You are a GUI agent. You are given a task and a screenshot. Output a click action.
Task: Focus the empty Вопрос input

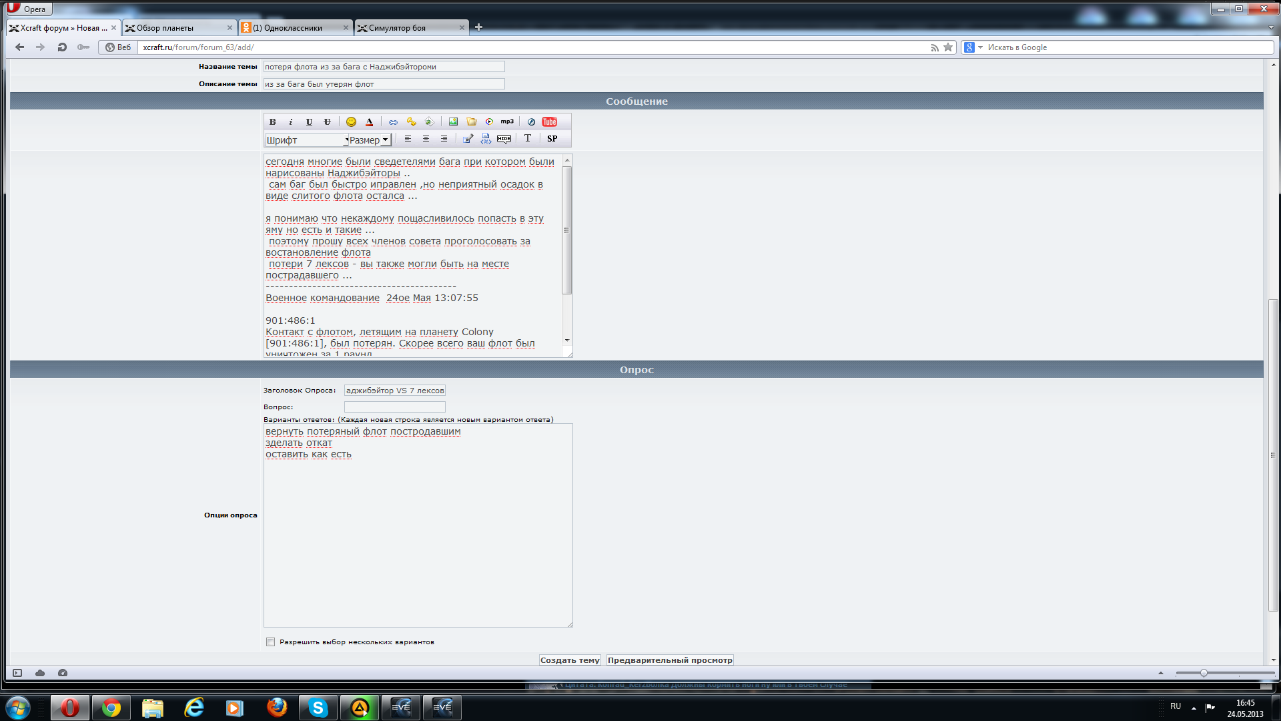[x=394, y=407]
